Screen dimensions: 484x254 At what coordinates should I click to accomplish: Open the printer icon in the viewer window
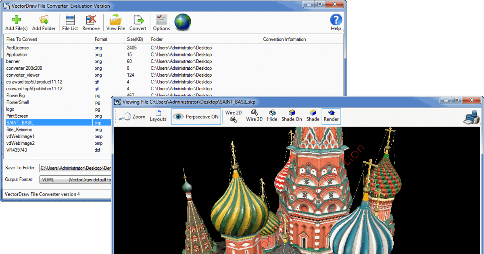click(x=471, y=117)
